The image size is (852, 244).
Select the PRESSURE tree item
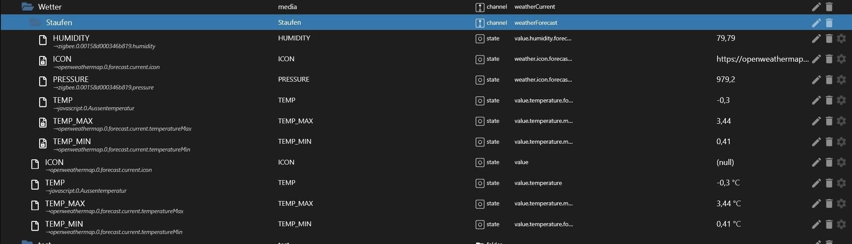70,79
